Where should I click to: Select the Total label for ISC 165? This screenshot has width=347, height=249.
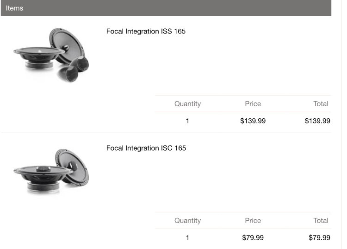(321, 221)
